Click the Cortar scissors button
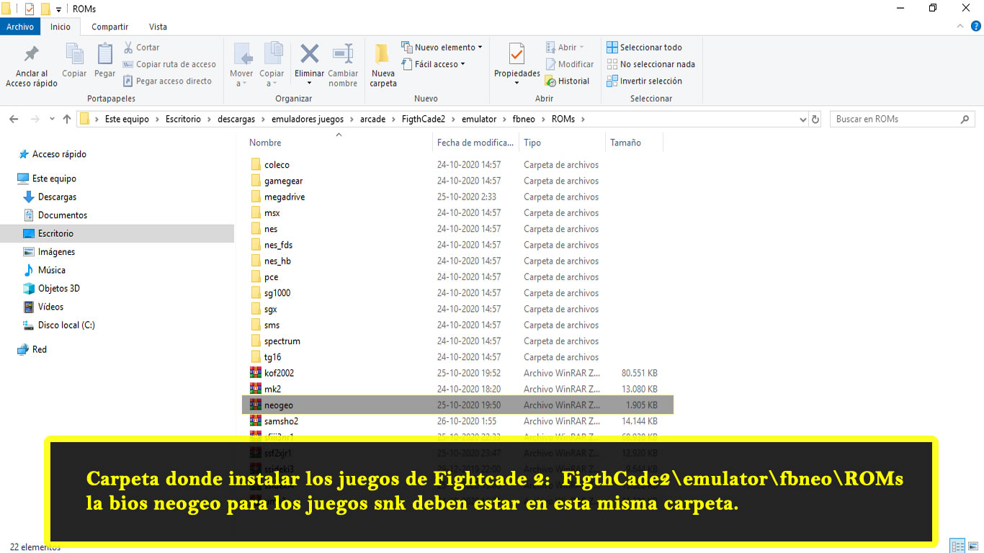Viewport: 984px width, 553px height. 141,48
